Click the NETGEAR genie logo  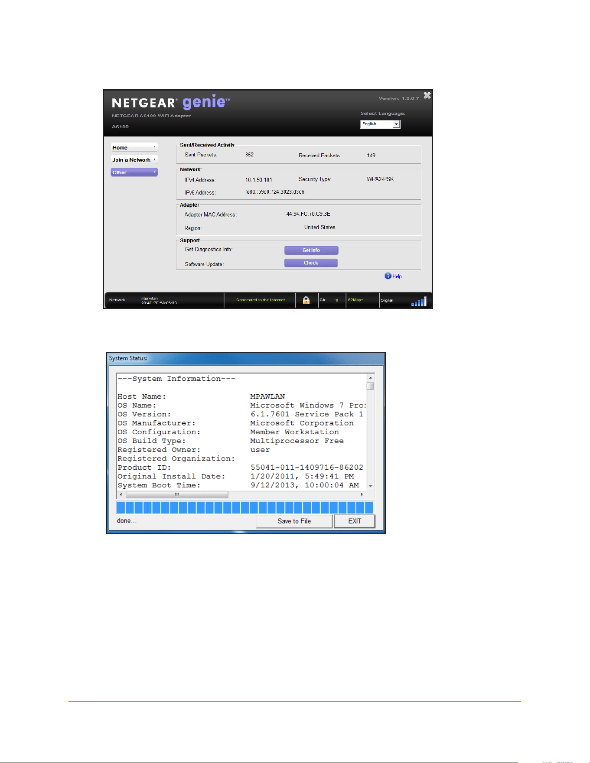pyautogui.click(x=171, y=102)
